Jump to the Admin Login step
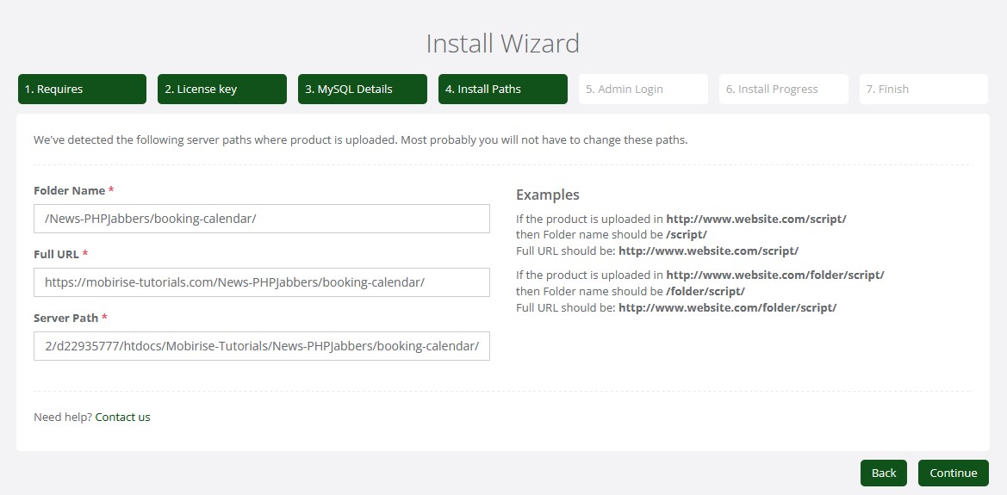The image size is (1007, 495). pyautogui.click(x=643, y=90)
